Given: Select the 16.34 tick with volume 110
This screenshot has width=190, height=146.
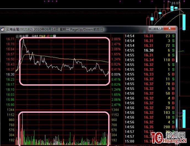Looking at the screenshot, I should pyautogui.click(x=150, y=60).
